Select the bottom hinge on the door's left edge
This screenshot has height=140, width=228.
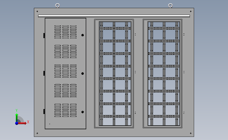[44, 112]
